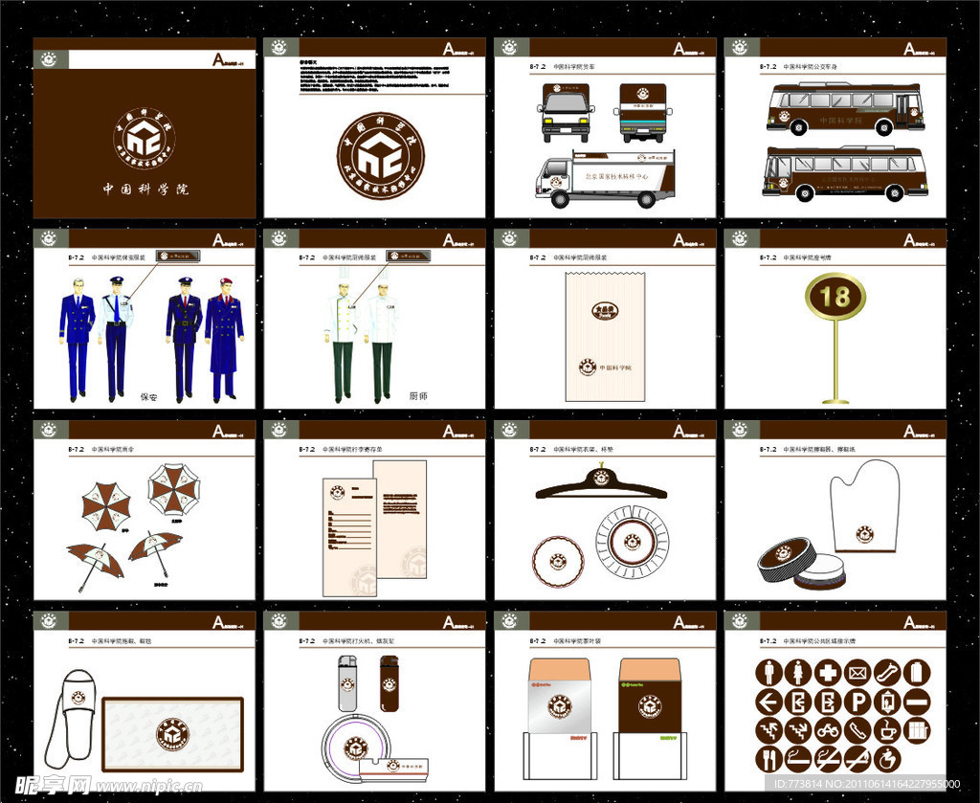Image resolution: width=980 pixels, height=803 pixels.
Task: Click the 中国科学院 title on the cover
Action: pos(145,189)
